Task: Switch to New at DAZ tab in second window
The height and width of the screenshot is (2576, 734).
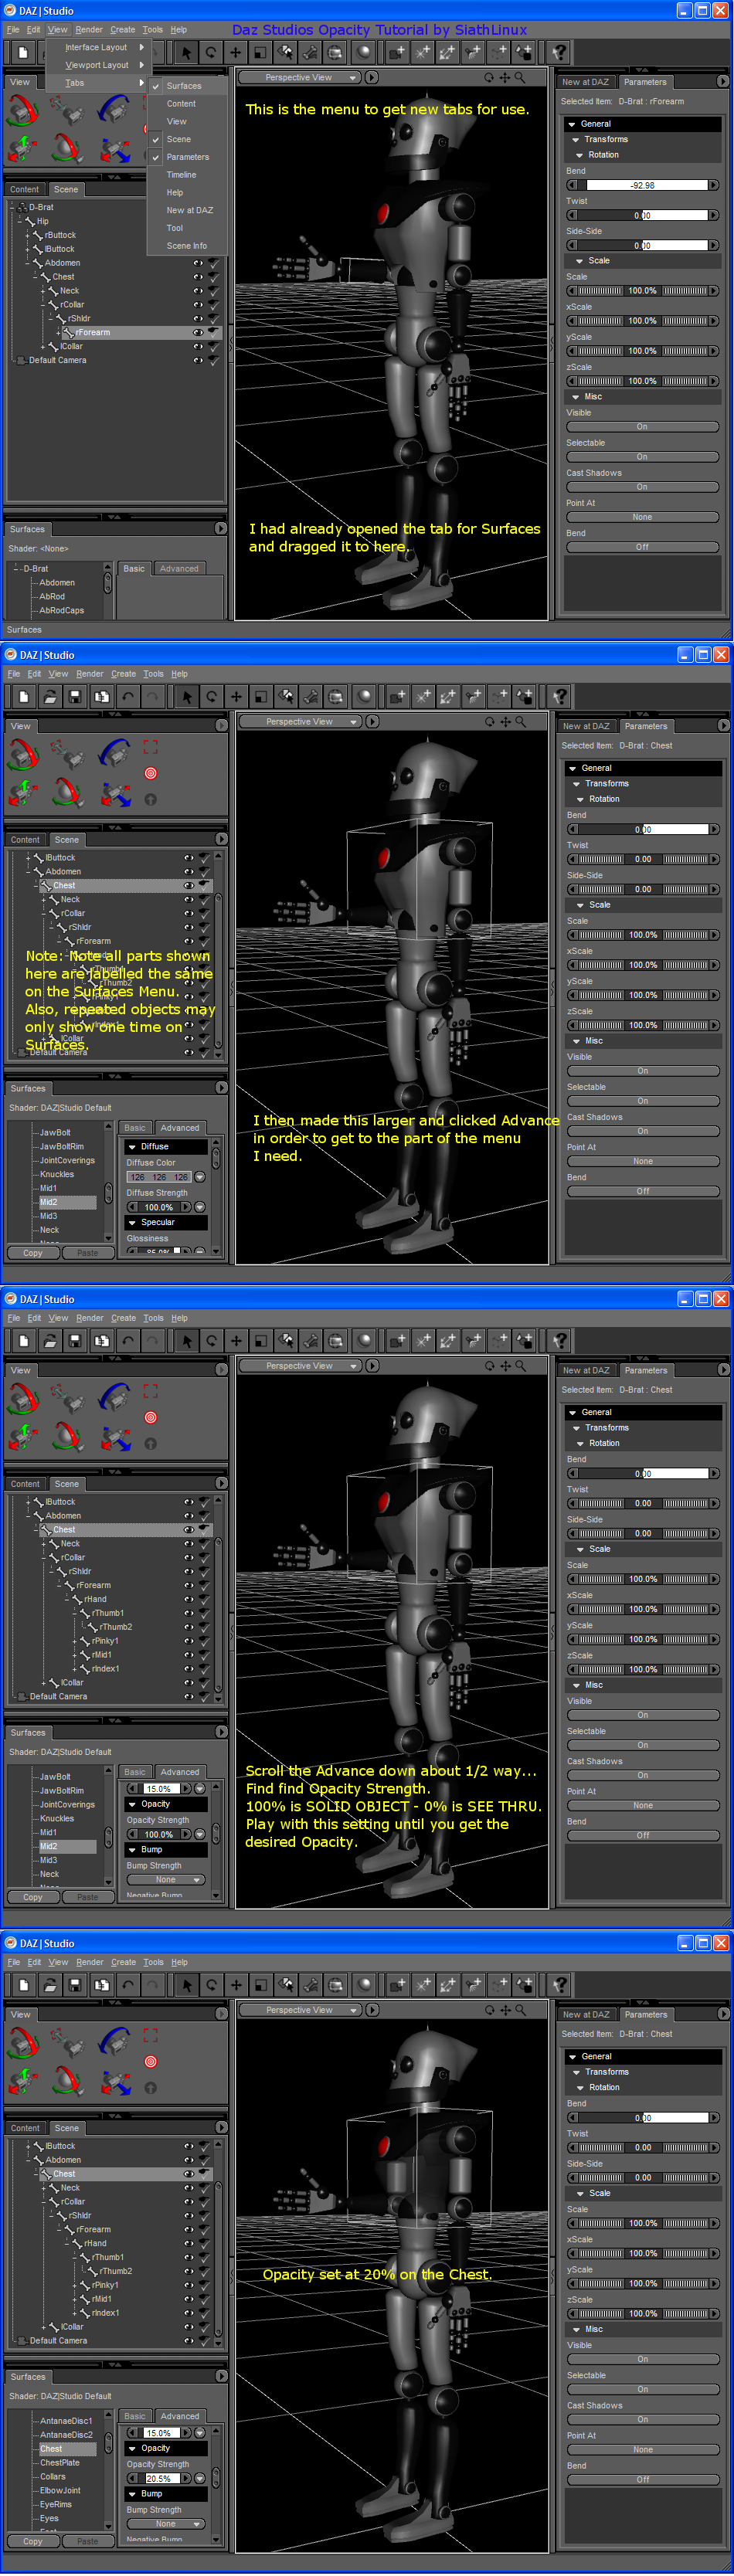Action: (586, 726)
